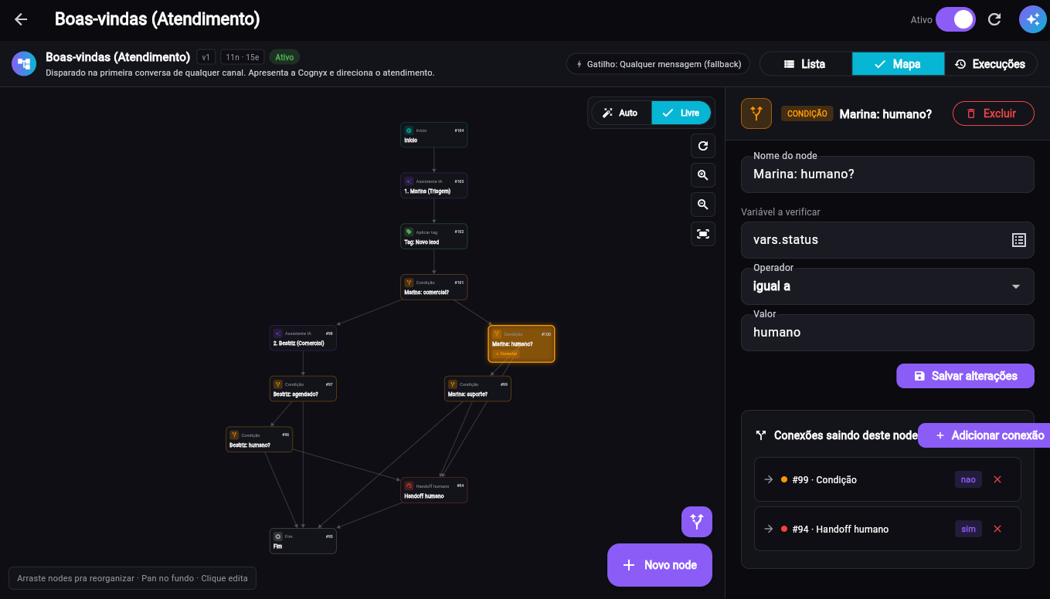Zoom in on the flow map
The image size is (1050, 599).
pos(703,175)
